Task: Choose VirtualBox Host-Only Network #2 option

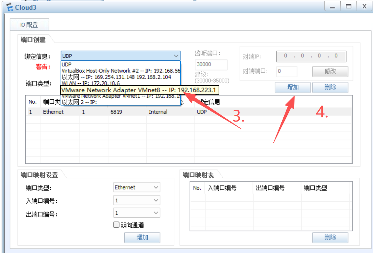Action: click(120, 71)
